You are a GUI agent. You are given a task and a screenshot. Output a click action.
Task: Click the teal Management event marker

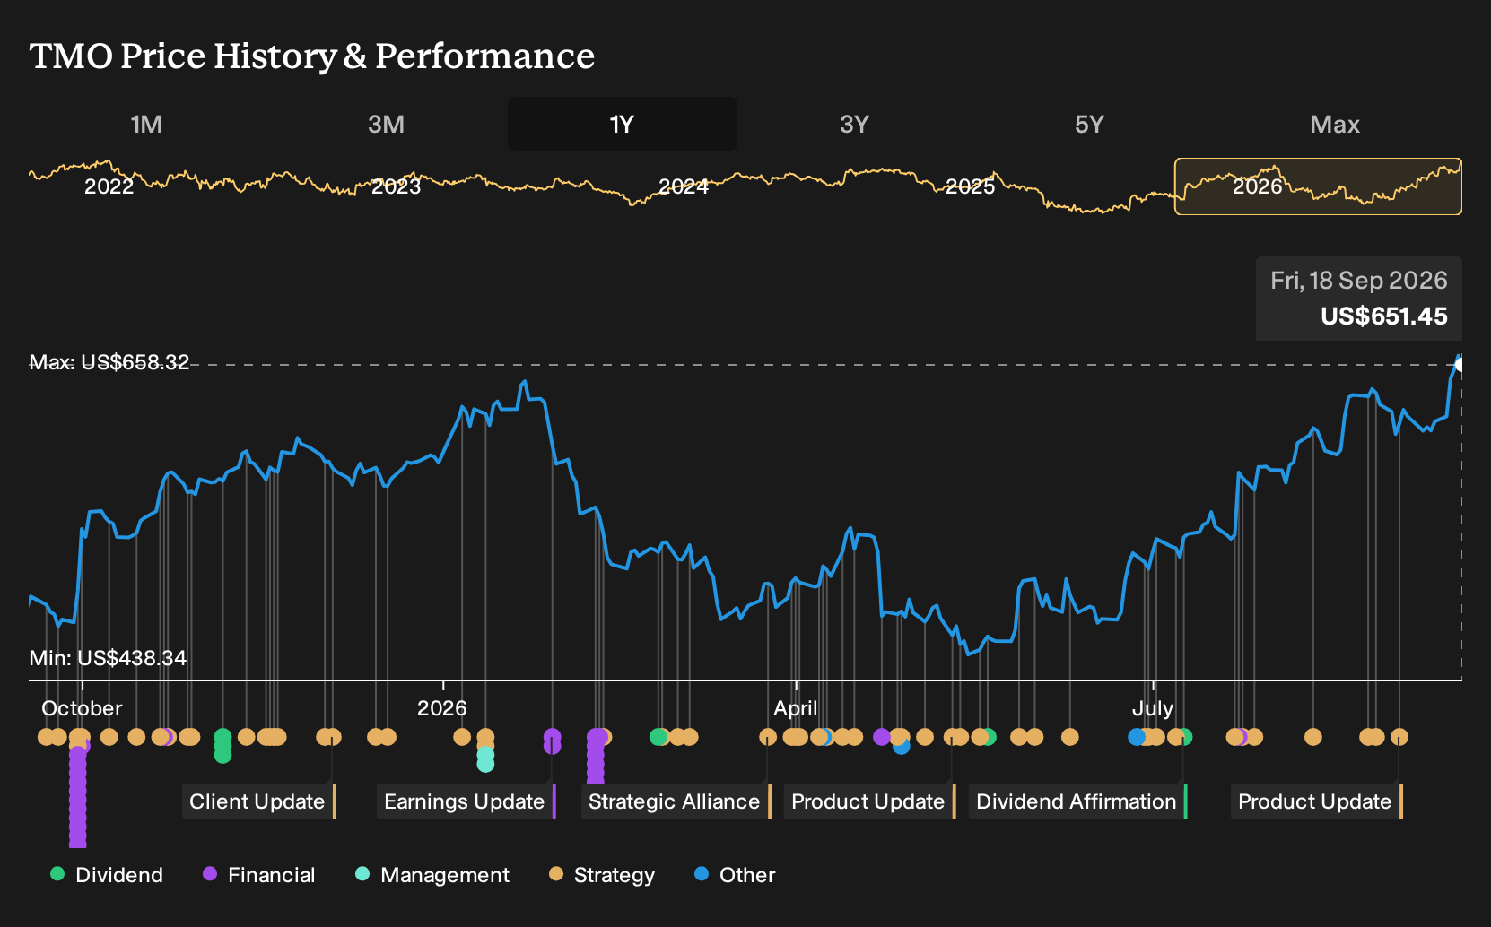(485, 759)
